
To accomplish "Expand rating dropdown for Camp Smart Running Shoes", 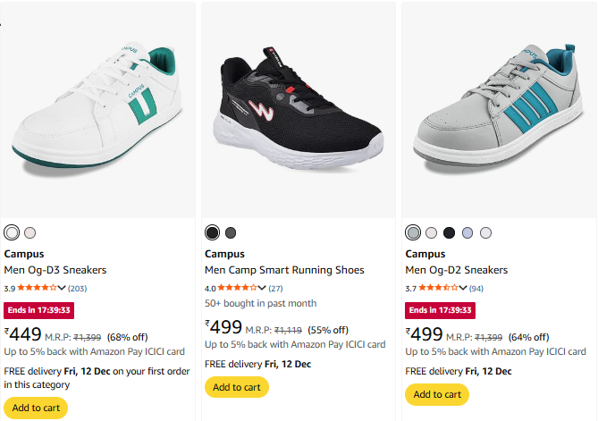I will [262, 288].
